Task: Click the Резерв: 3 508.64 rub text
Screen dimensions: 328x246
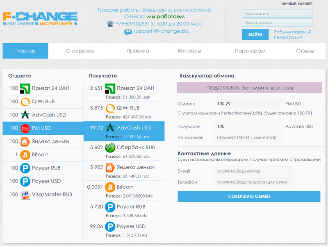Action: tap(126, 216)
